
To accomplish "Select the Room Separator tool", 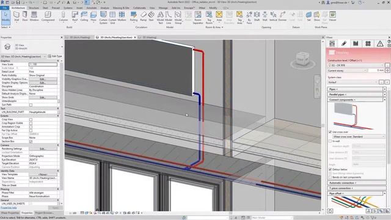I will (x=198, y=18).
